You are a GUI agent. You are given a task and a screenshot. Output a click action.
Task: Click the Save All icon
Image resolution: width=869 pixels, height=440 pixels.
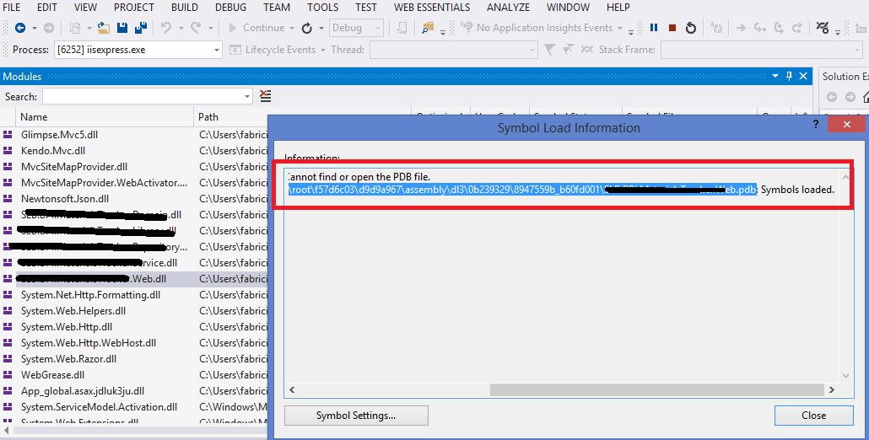(141, 28)
